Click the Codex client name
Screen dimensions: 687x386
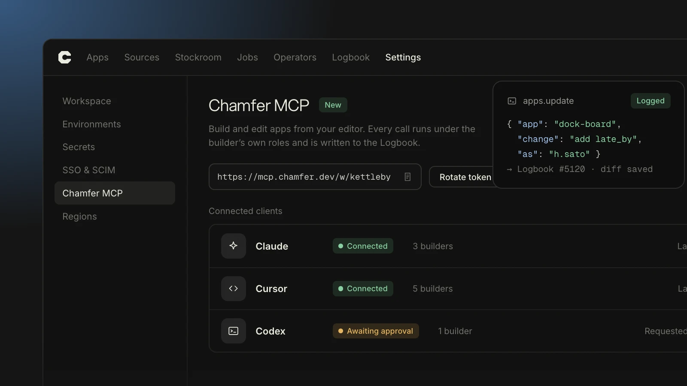click(x=271, y=331)
